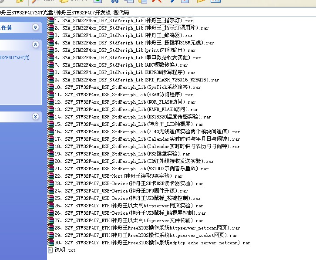
Task: Select file 30、udptcp_echo_server_netconn.rar
Action: 152,243
